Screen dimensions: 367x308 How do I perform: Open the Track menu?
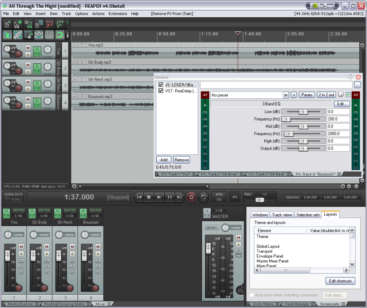[66, 14]
